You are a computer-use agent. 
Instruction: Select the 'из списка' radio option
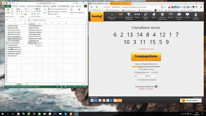150,72
